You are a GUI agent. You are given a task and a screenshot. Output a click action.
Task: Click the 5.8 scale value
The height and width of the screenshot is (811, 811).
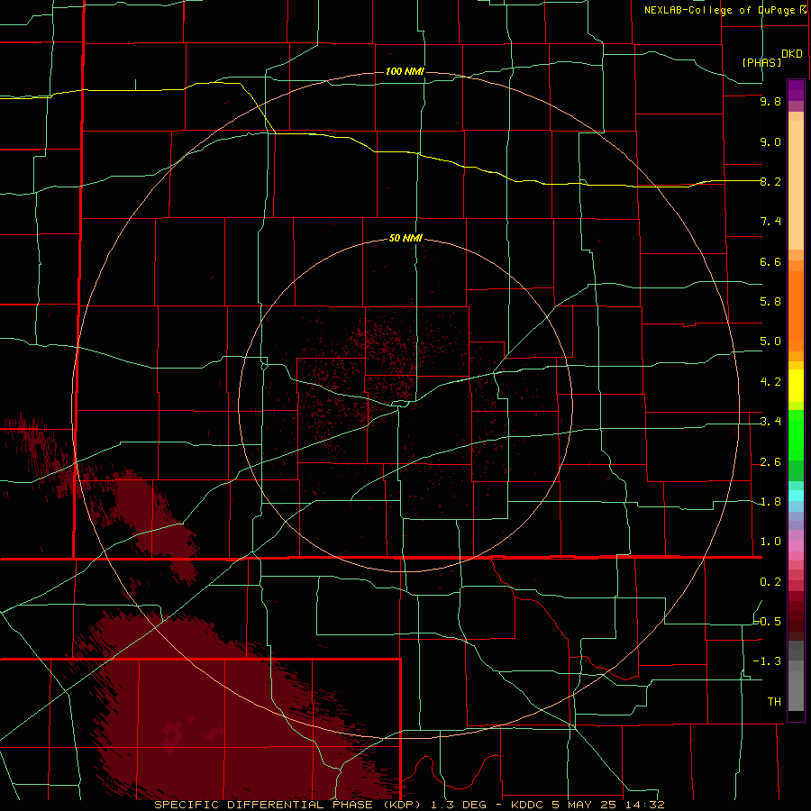tap(770, 302)
